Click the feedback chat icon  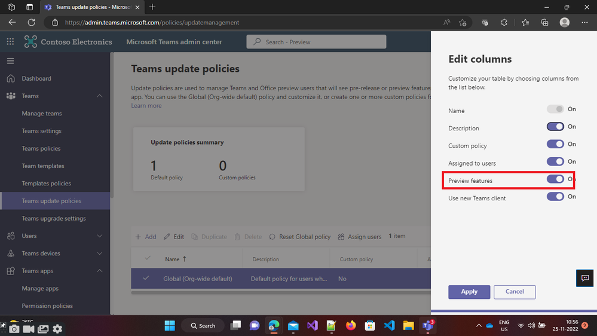(x=585, y=278)
